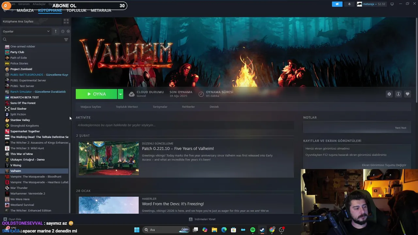Open the metaraja account dropdown
Viewport: 418px width, 235px height.
click(x=371, y=4)
